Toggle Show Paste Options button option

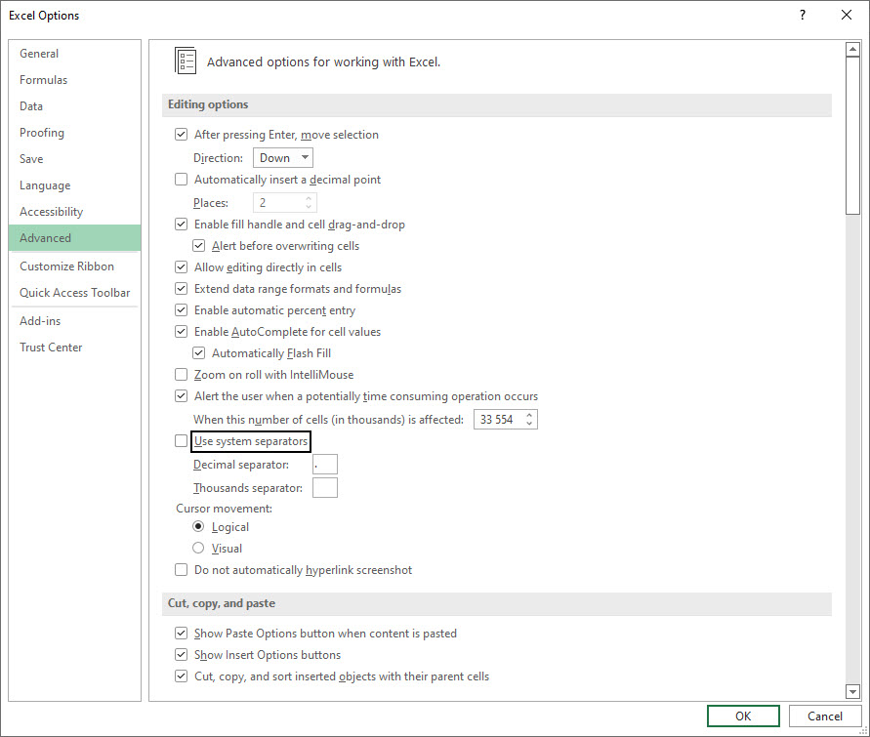[x=181, y=633]
